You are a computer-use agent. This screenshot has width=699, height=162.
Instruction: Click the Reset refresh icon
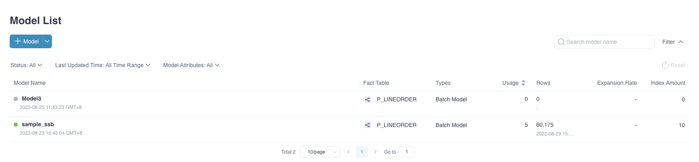665,65
